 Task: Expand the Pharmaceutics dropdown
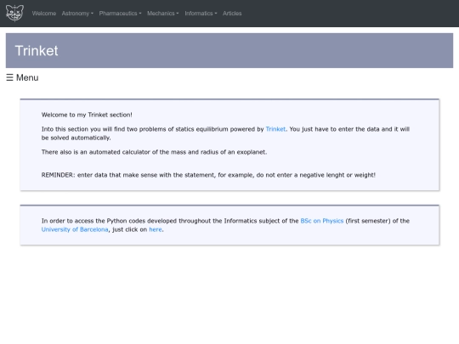(x=120, y=14)
